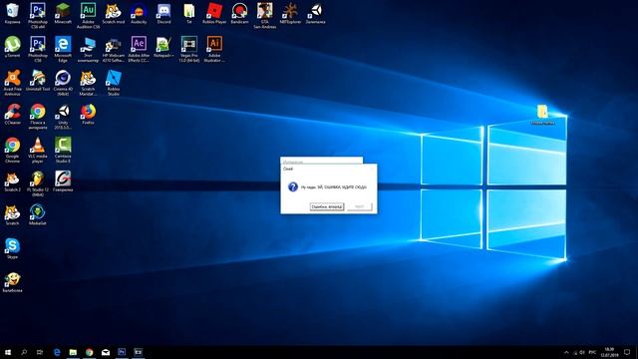This screenshot has height=359, width=638.
Task: Launch Adobe After Effects CC shortcut
Action: 139,49
